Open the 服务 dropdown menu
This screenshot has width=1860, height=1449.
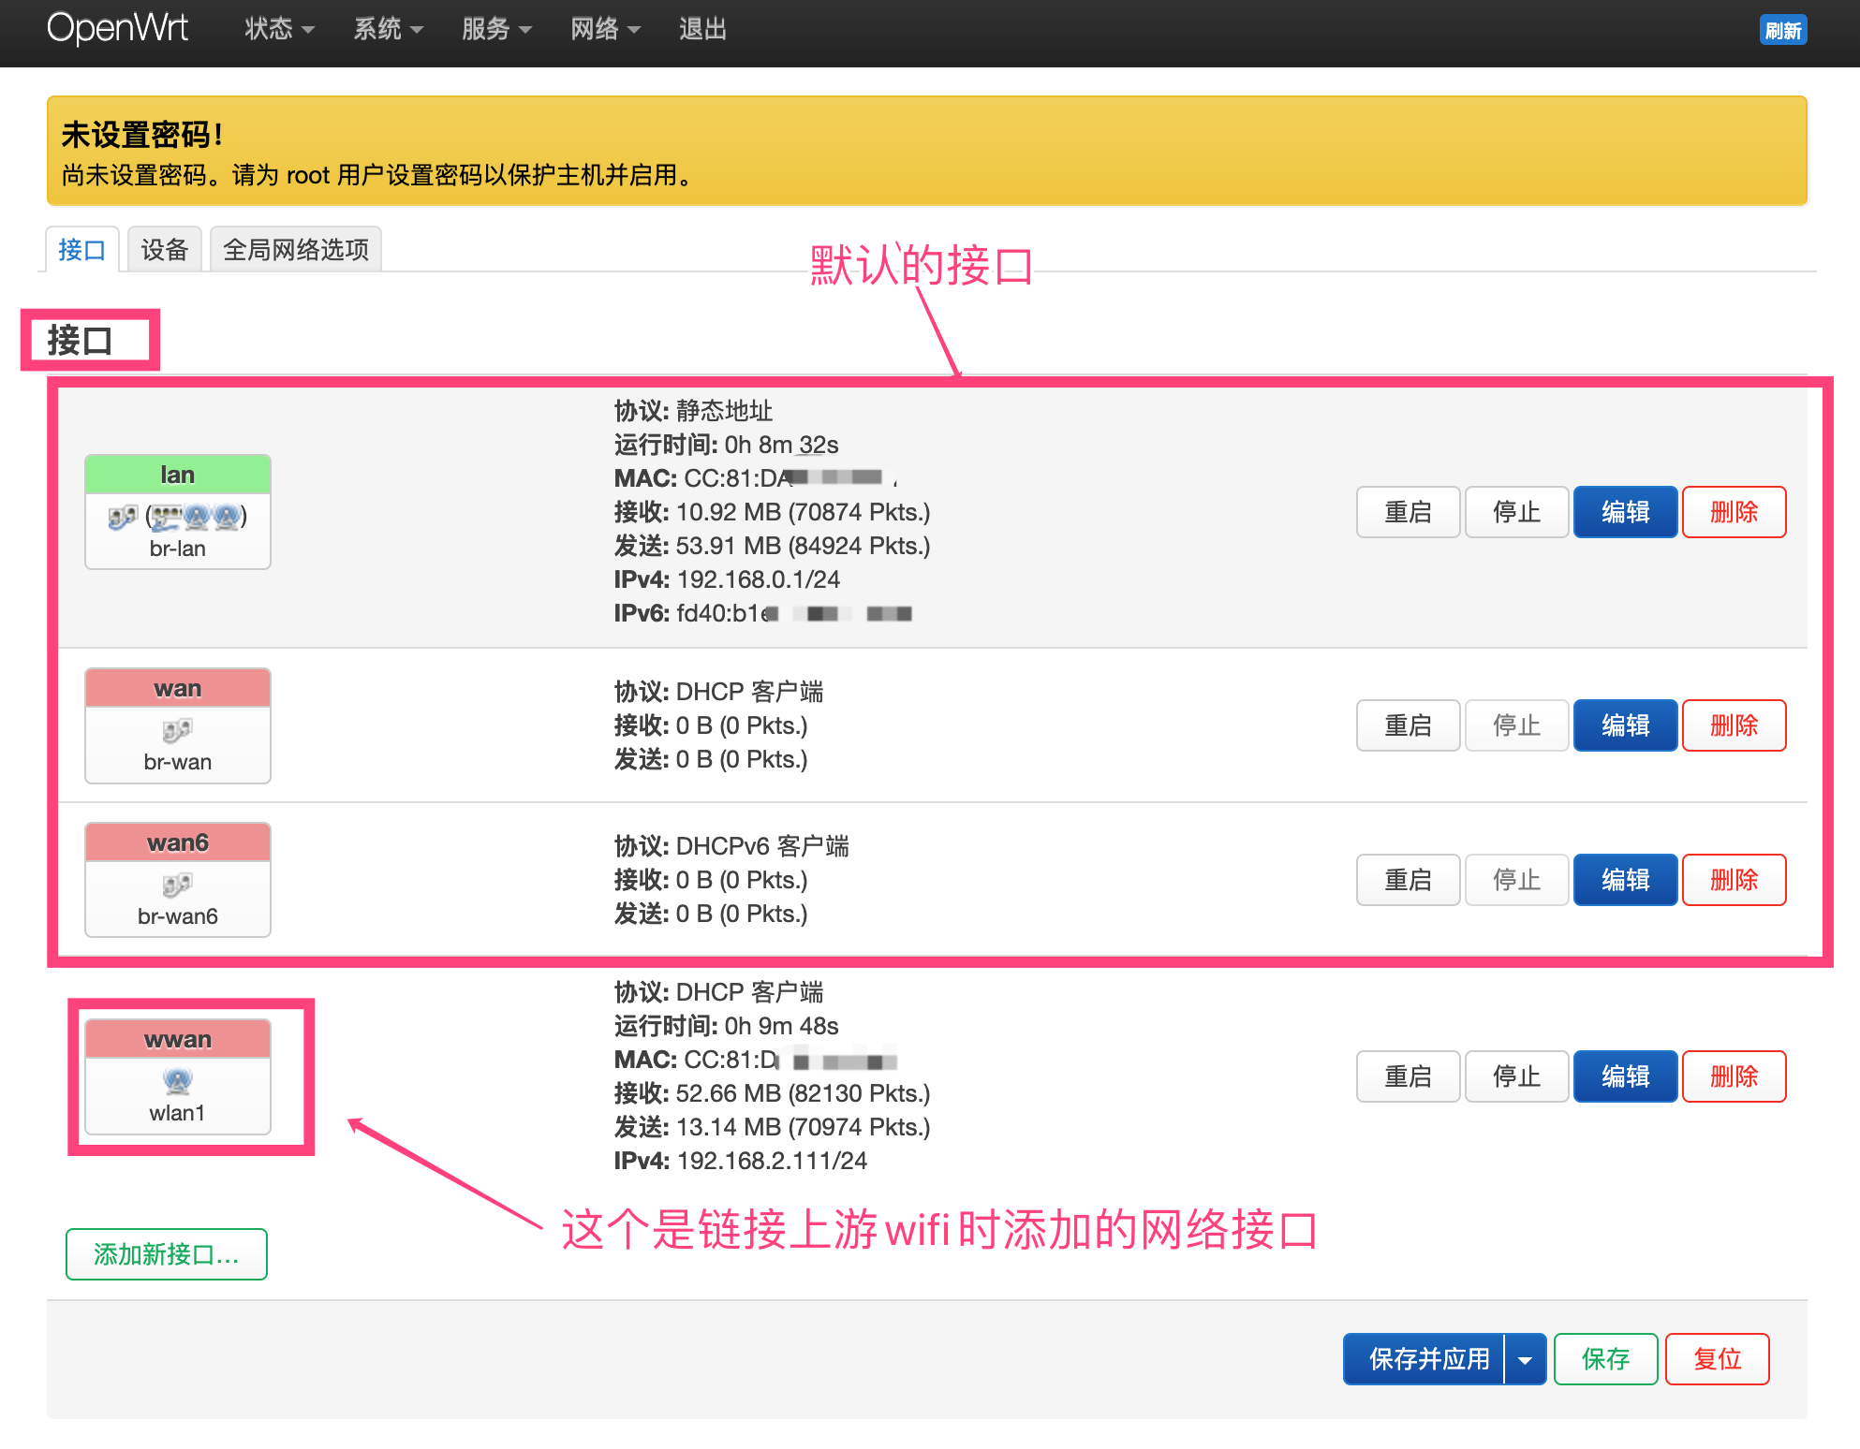pyautogui.click(x=495, y=29)
